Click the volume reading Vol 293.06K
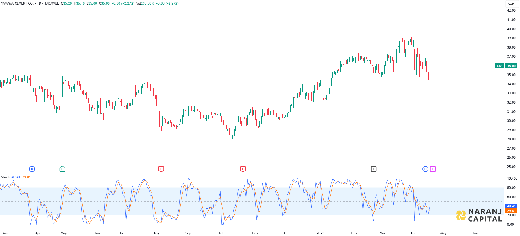Viewport: 520px width, 236px height. click(145, 3)
